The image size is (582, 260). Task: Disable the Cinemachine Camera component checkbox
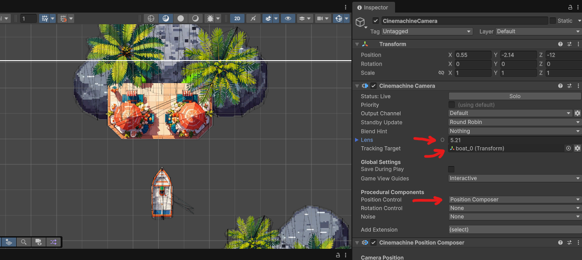coord(373,85)
